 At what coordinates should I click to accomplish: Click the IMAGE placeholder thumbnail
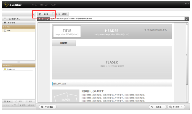66,96
